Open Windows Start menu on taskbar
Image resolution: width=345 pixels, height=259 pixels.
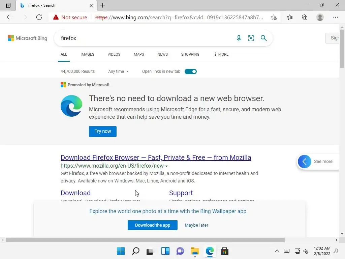click(x=121, y=251)
